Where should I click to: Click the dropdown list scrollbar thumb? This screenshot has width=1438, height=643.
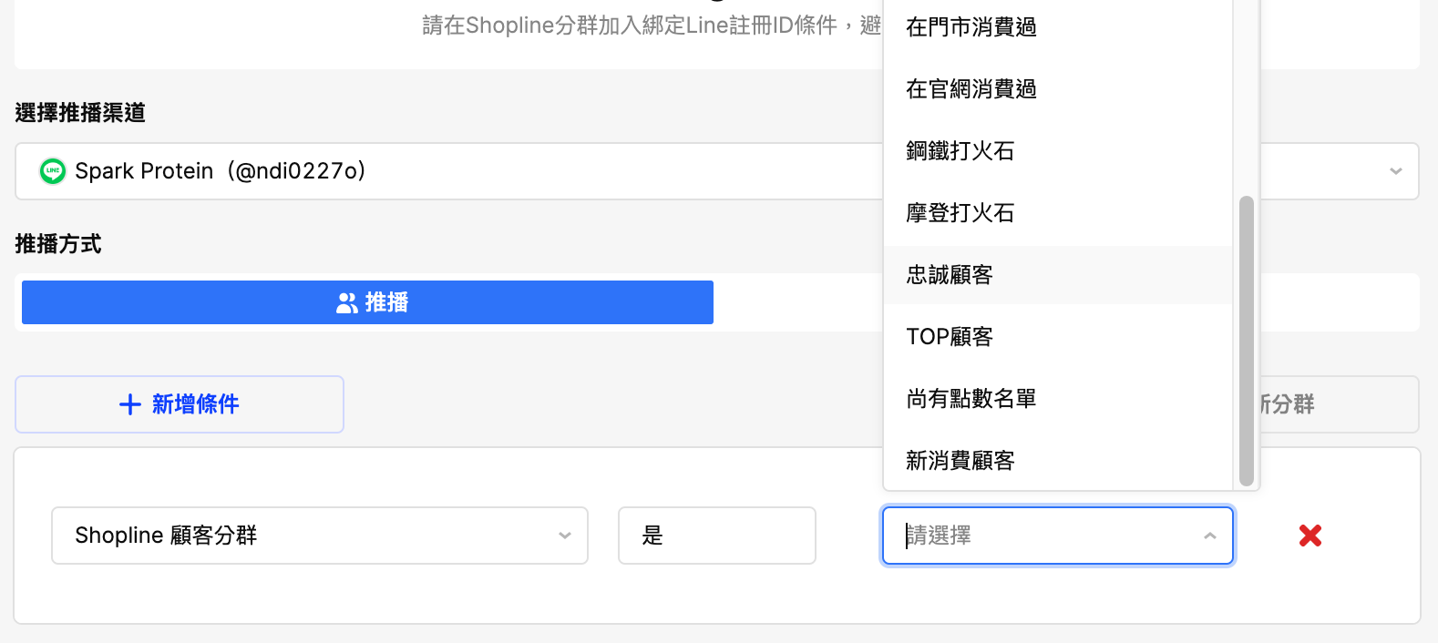1247,341
